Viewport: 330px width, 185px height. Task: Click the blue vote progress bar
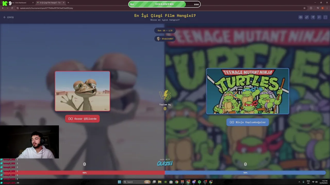(245, 173)
